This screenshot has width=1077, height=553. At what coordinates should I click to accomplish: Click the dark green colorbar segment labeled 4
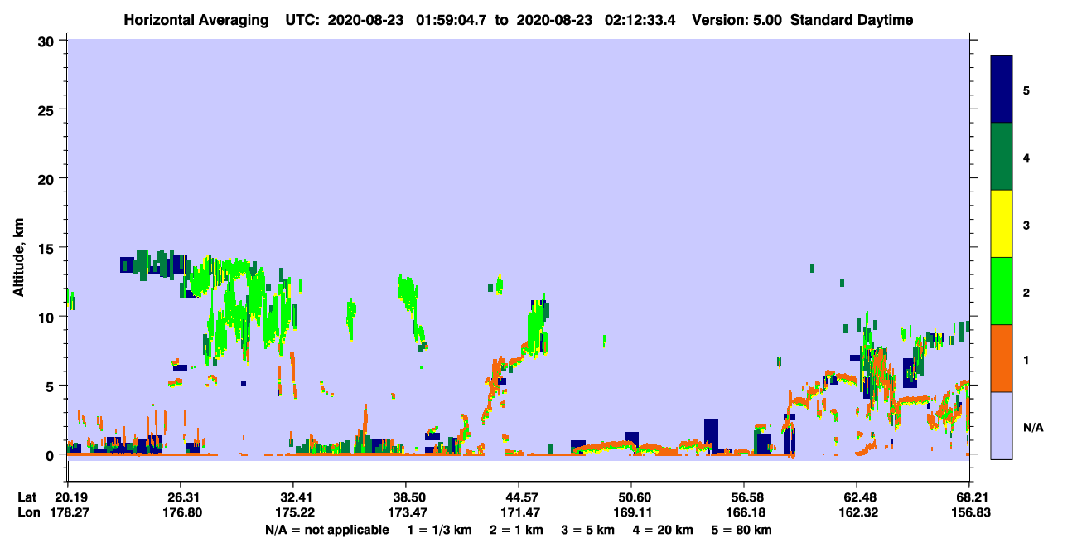tap(1002, 157)
